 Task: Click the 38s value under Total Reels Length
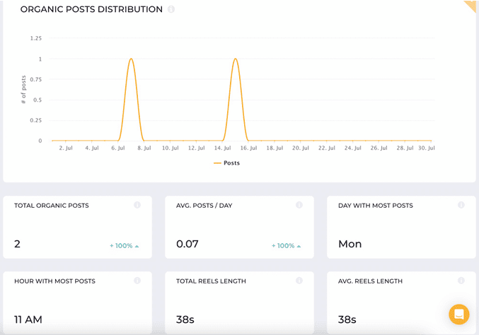185,319
